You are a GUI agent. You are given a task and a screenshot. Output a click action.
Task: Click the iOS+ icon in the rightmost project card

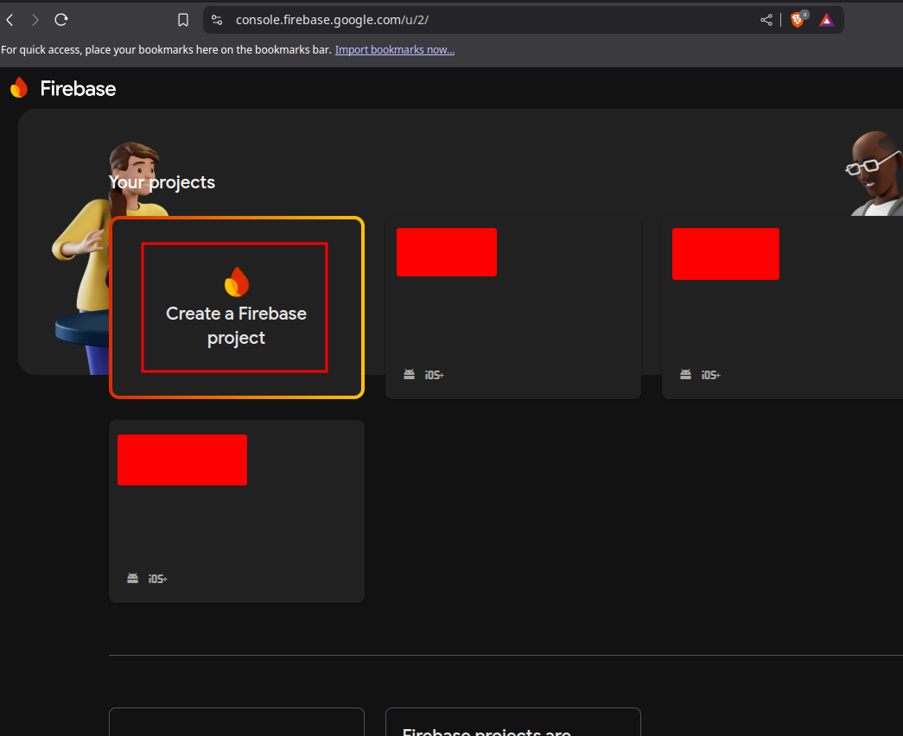[x=710, y=375]
